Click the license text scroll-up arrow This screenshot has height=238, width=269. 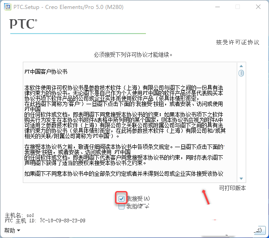click(x=241, y=66)
